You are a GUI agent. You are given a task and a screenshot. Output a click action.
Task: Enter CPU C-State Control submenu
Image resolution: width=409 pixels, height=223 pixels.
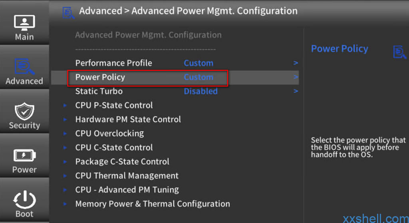coord(114,147)
